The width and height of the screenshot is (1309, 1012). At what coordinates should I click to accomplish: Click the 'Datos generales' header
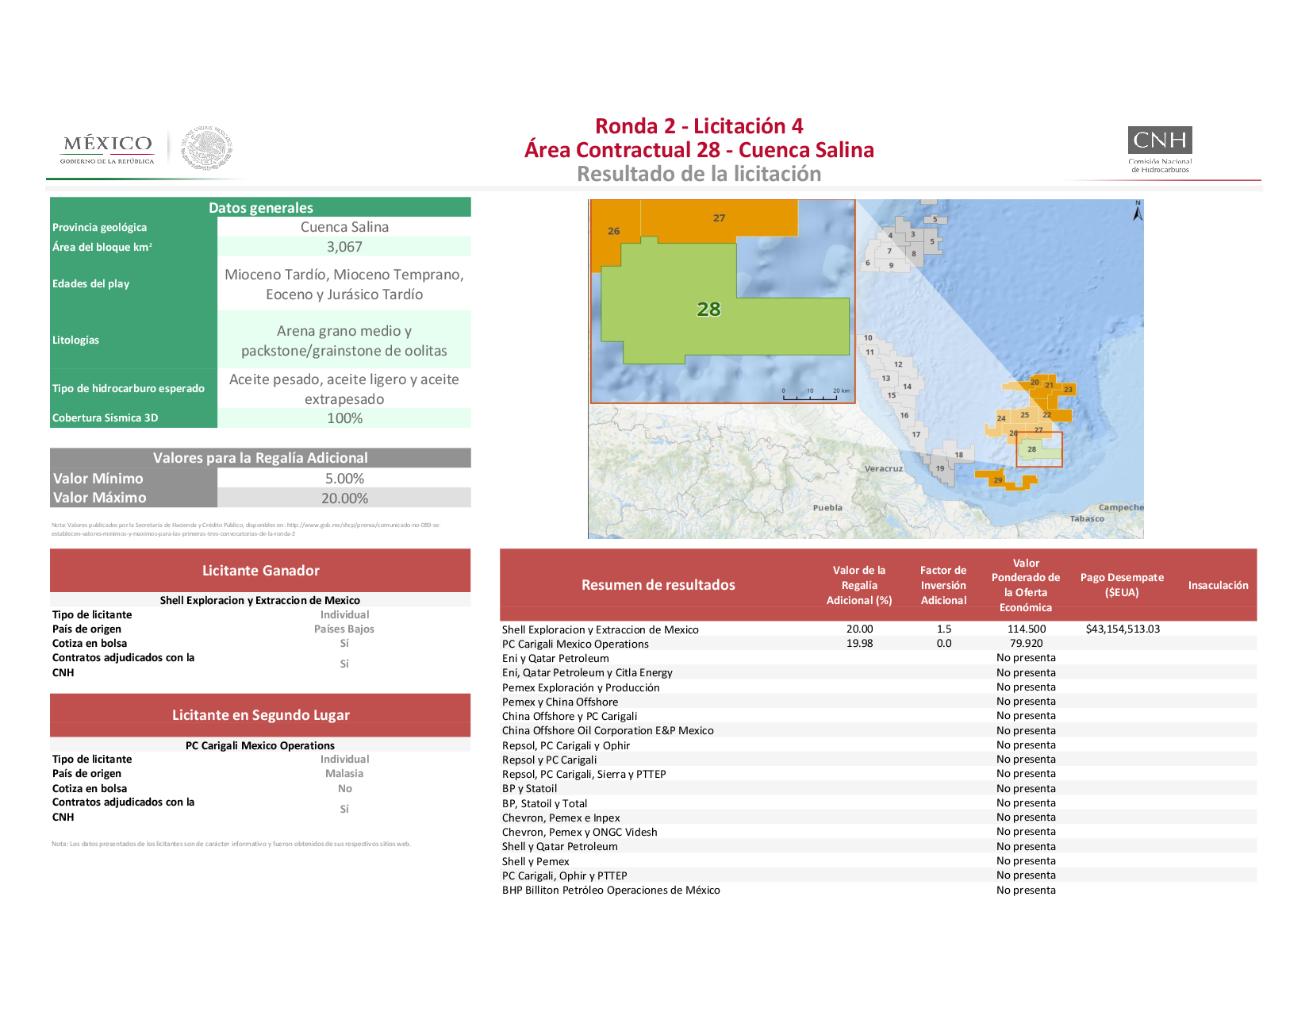260,207
